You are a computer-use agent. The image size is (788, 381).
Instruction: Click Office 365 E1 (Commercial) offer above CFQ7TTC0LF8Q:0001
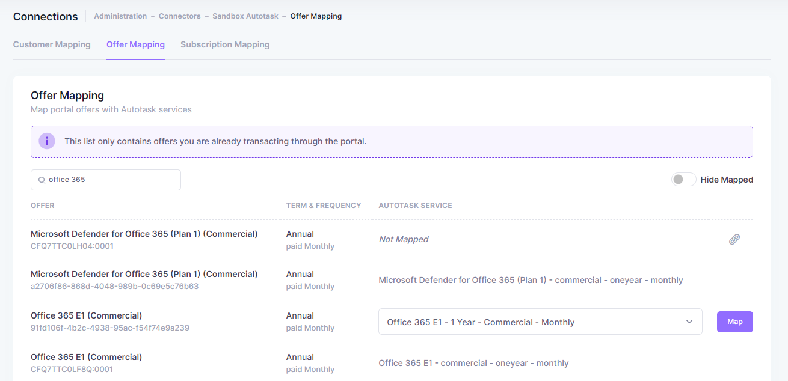(87, 357)
